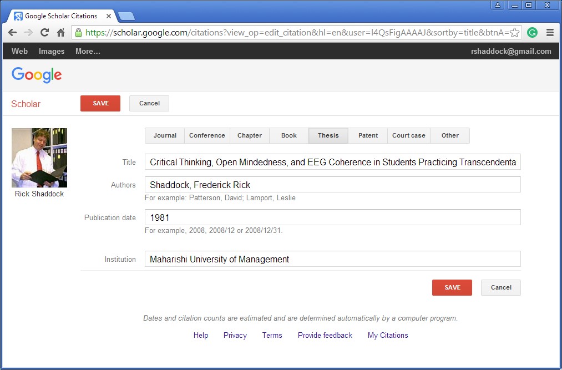Click into the Institution input field

click(333, 259)
